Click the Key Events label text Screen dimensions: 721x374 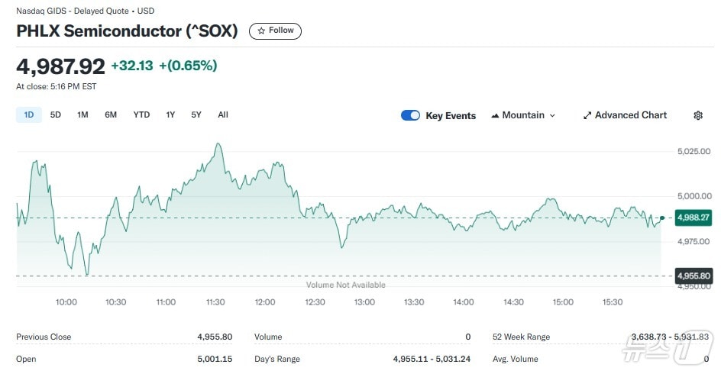pyautogui.click(x=451, y=116)
